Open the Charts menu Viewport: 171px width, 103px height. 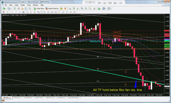click(23, 5)
